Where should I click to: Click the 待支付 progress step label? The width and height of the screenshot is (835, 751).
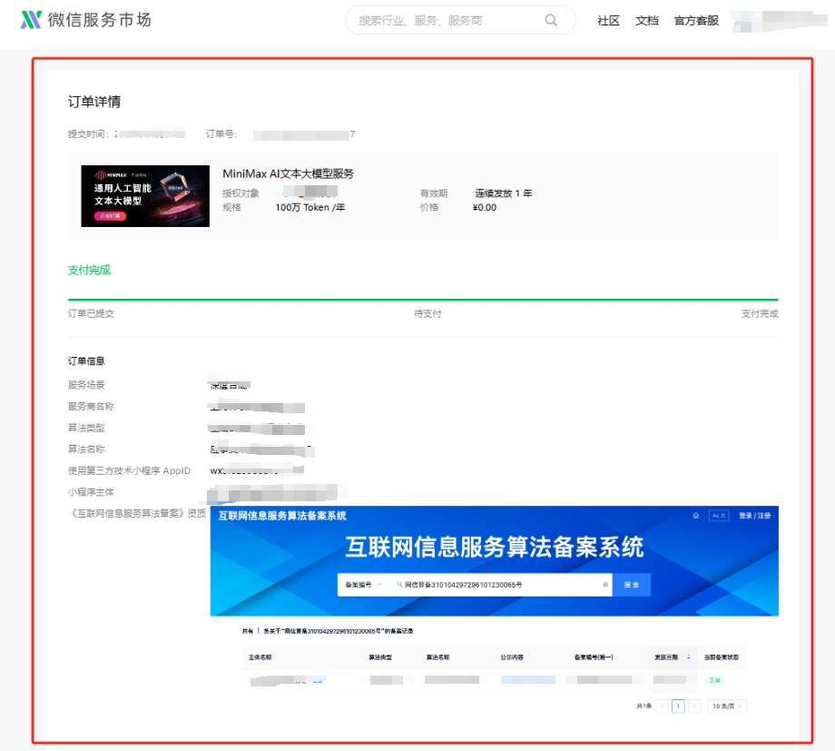tap(427, 313)
